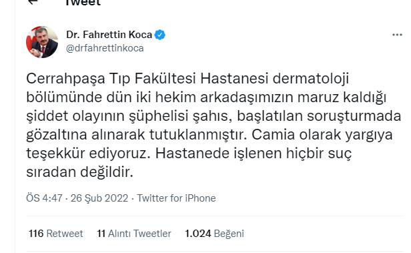Open the ÖS 4:47 timestamp
This screenshot has height=253, width=411.
44,198
